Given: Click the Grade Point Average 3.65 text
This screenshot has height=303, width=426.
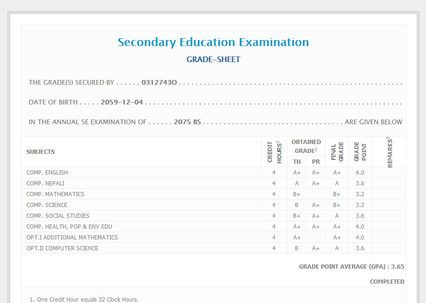Looking at the screenshot, I should point(351,267).
